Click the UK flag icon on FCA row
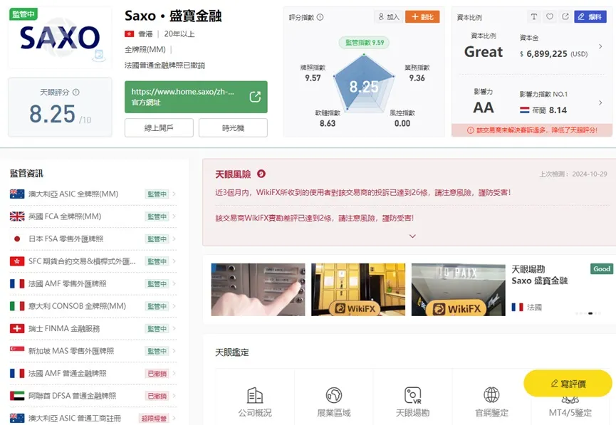Viewport: 616px width, 425px height. [17, 216]
